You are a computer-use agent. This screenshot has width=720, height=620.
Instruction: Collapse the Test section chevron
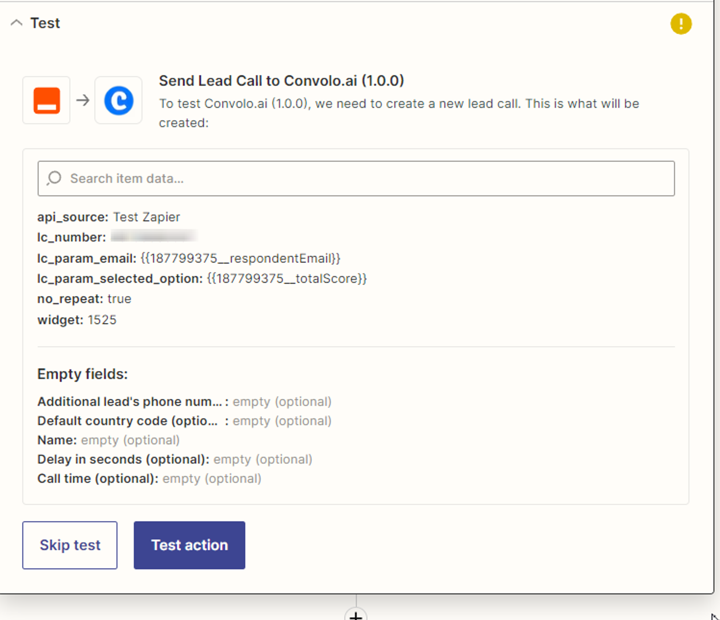(x=16, y=23)
